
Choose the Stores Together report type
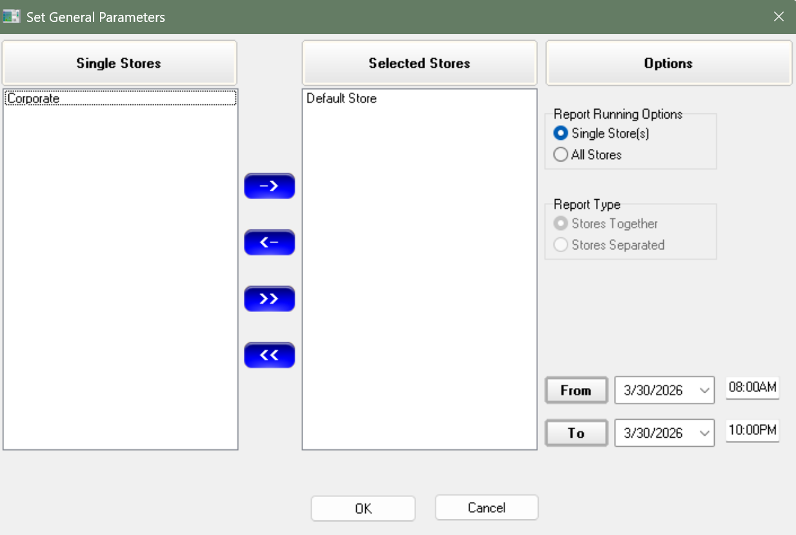pos(561,224)
